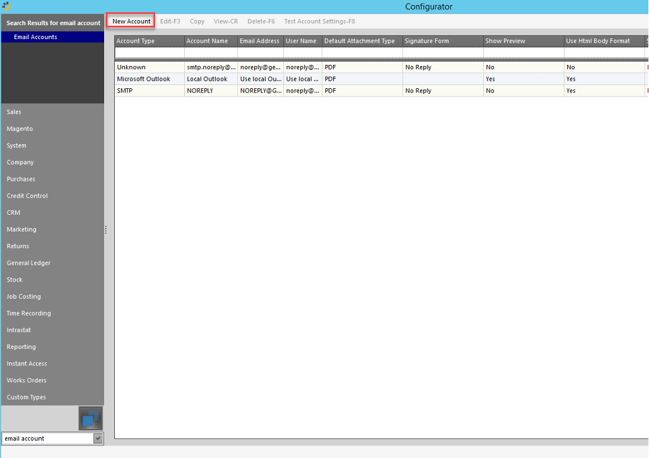Click the email account search field
This screenshot has width=649, height=458.
point(47,438)
